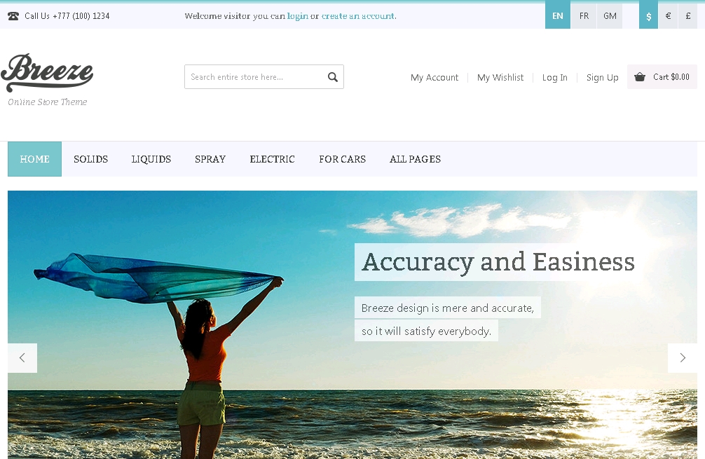Open the Solids menu item
The height and width of the screenshot is (459, 705).
91,159
